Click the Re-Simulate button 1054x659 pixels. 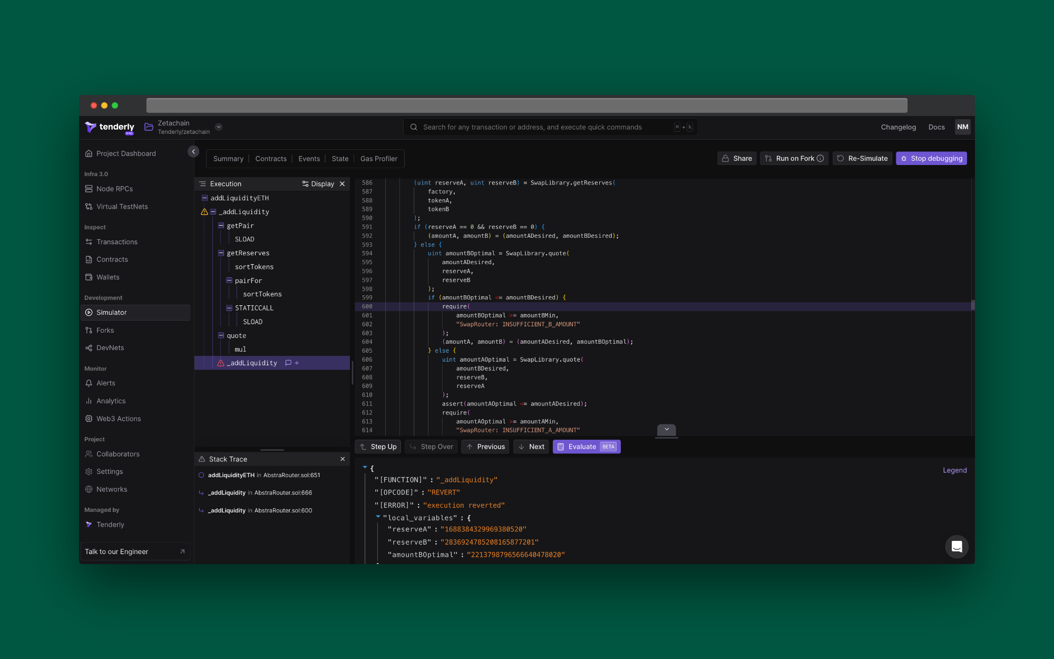click(862, 158)
